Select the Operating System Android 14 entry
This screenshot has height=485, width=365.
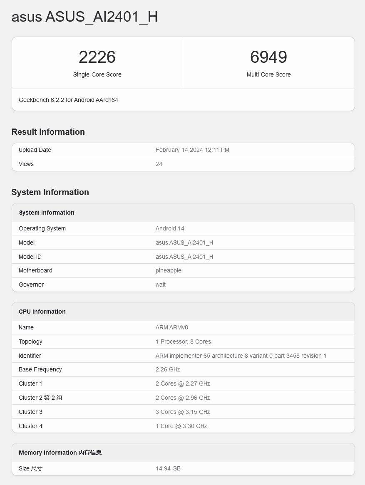(x=170, y=228)
